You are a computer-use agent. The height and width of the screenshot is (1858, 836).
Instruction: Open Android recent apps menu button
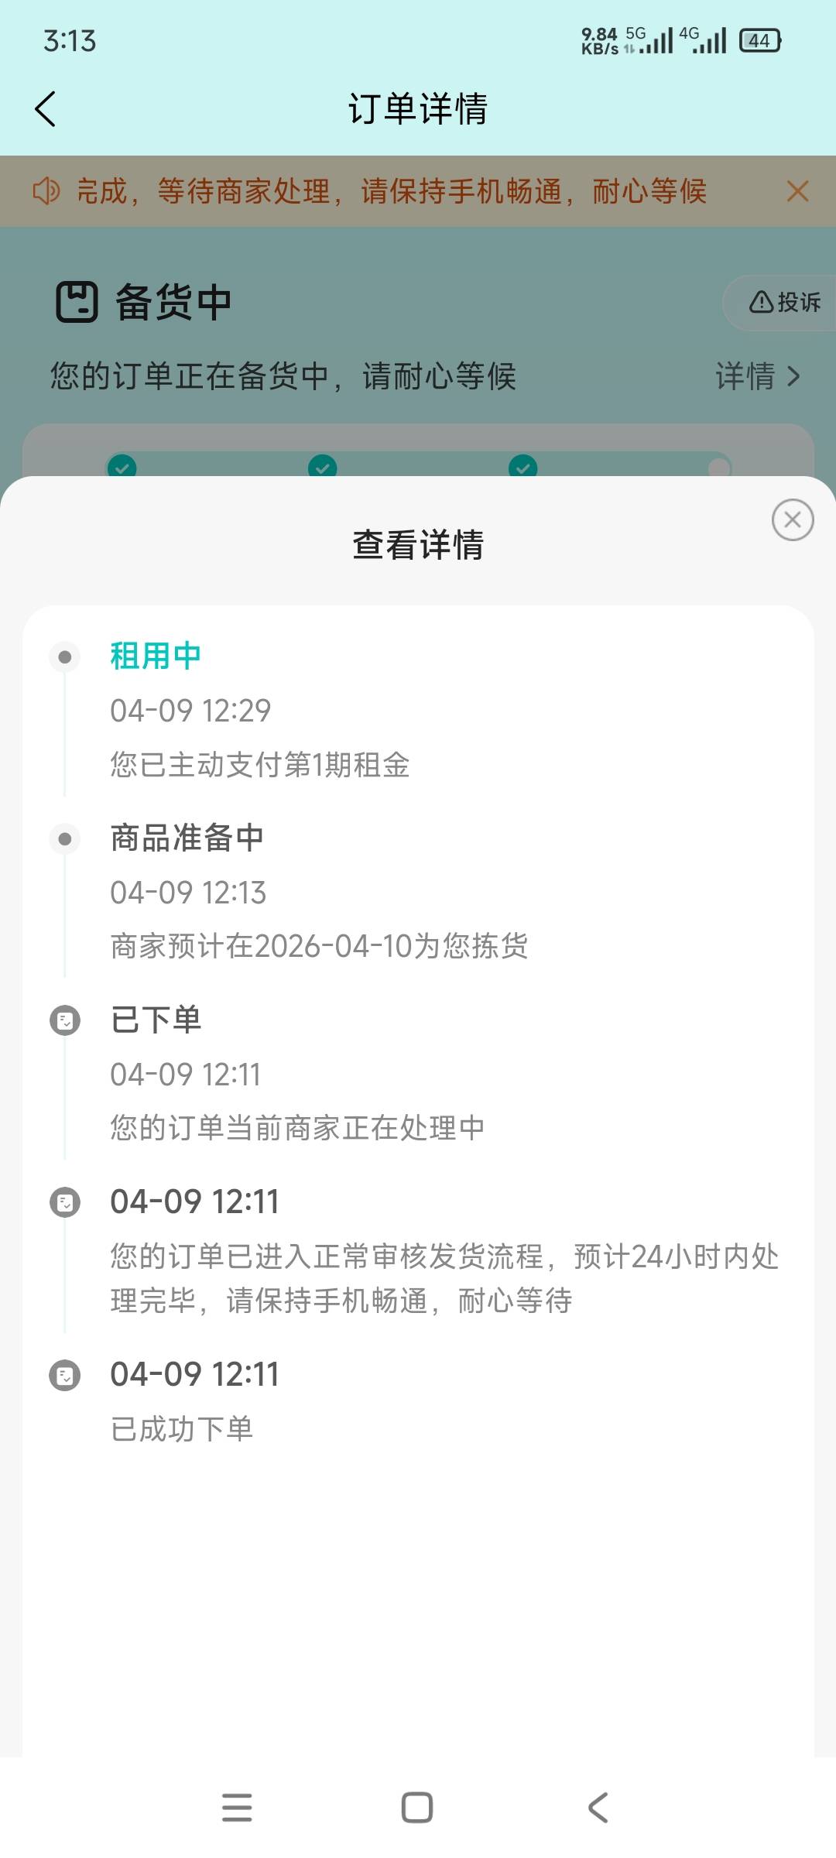[x=237, y=1807]
